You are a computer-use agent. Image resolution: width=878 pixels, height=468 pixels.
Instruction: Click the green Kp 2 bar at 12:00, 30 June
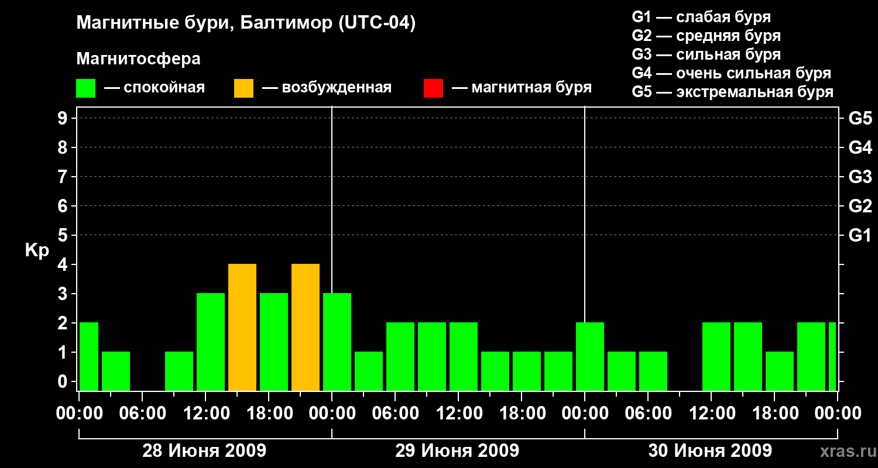tap(716, 357)
